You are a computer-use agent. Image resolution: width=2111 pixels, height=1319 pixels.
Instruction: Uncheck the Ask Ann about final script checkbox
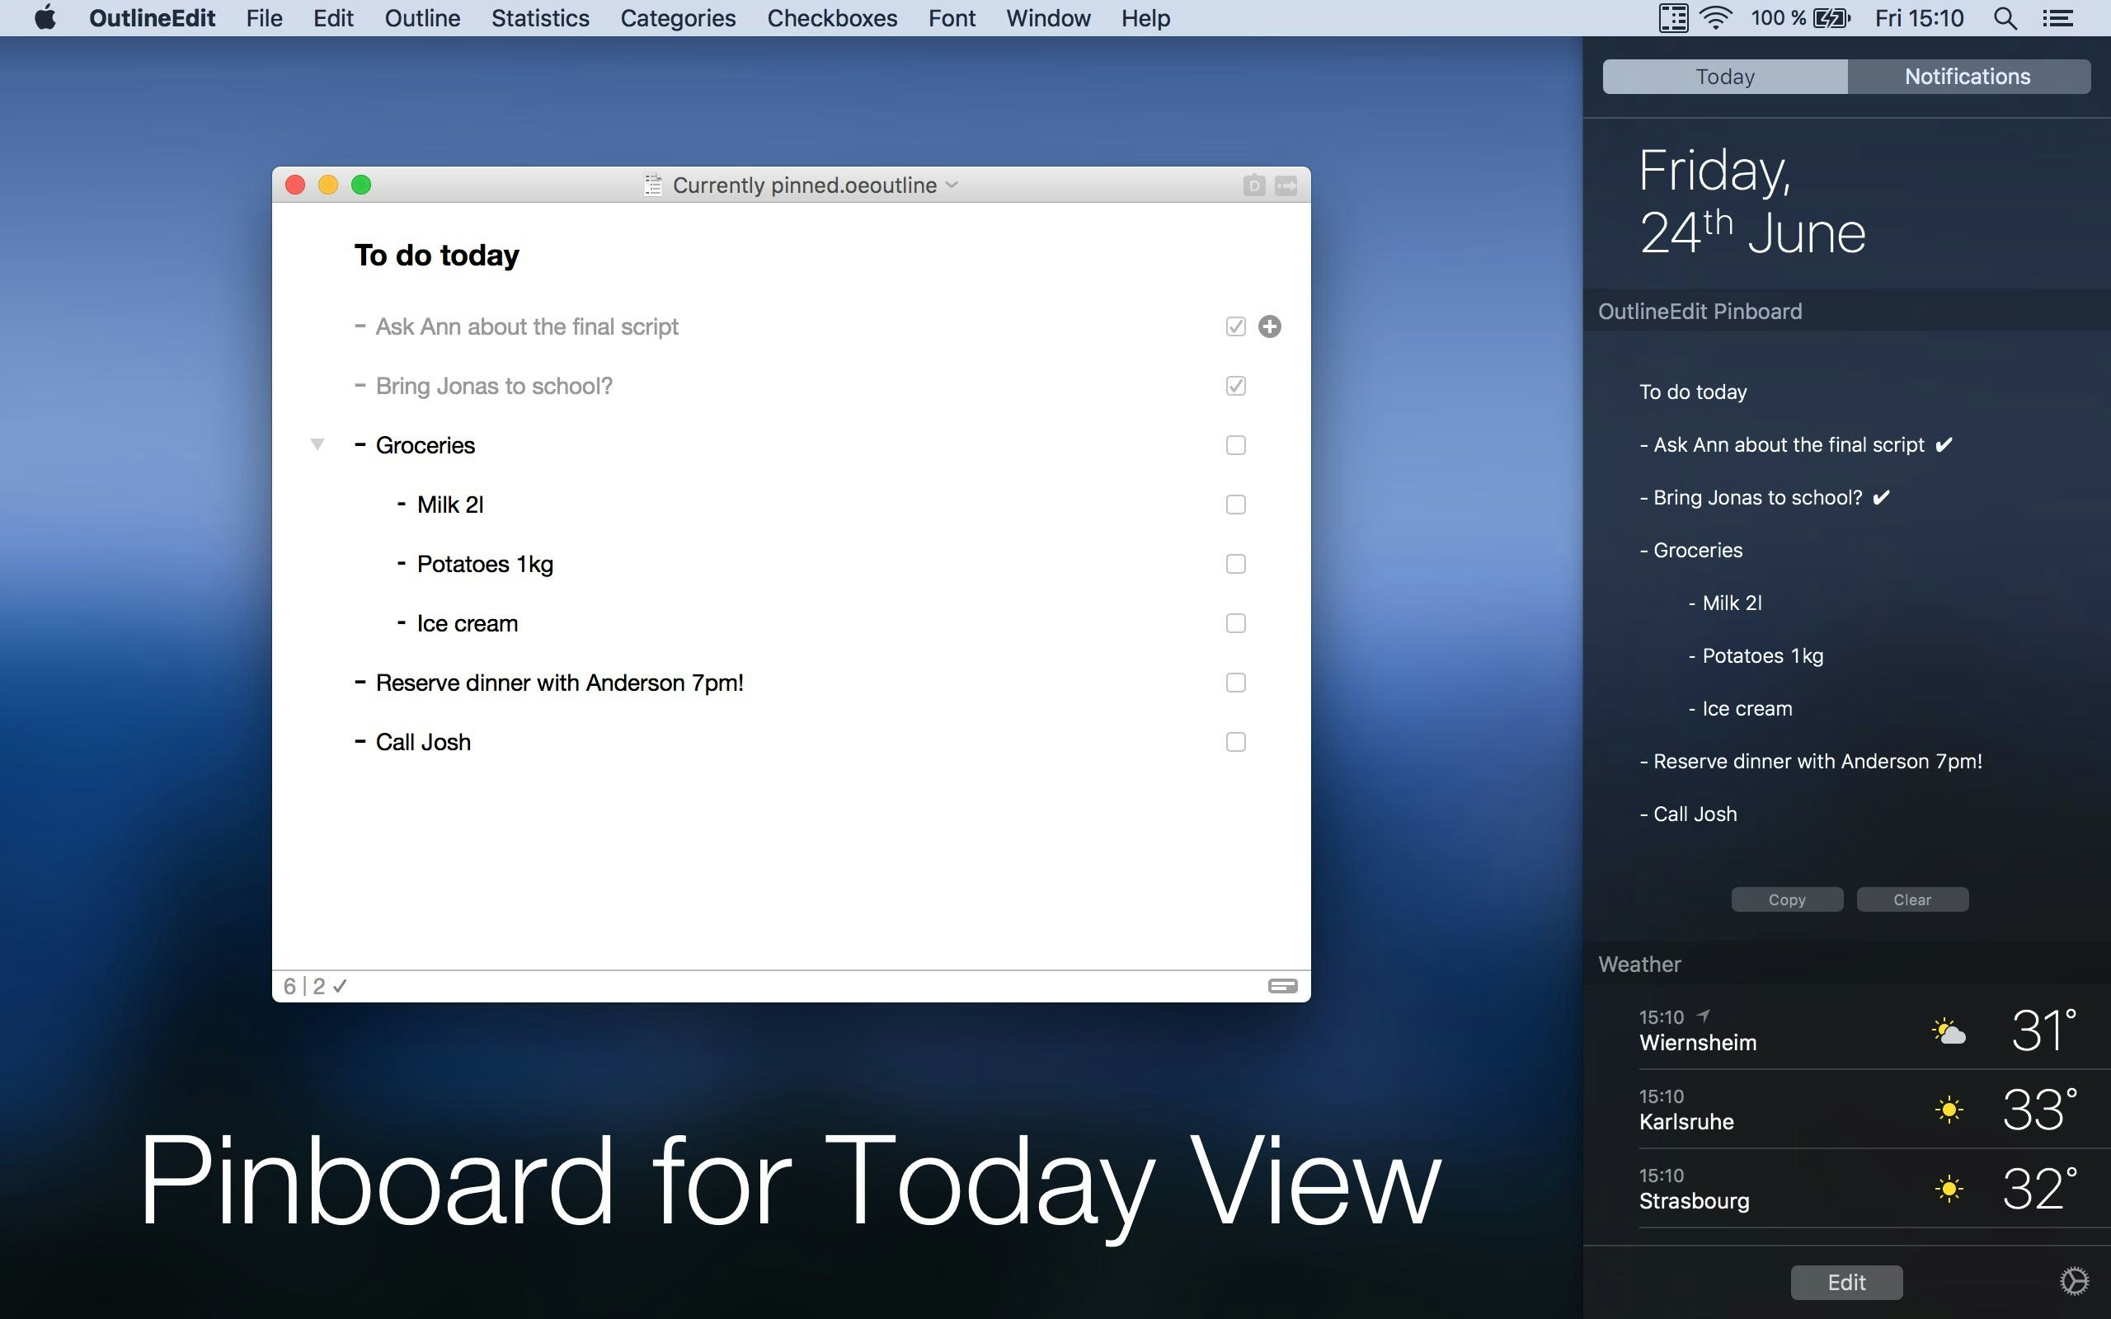point(1235,326)
